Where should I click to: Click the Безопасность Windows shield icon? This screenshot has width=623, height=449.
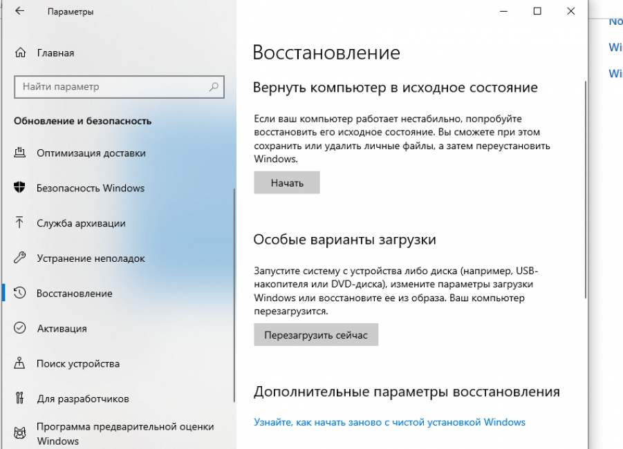(x=19, y=187)
